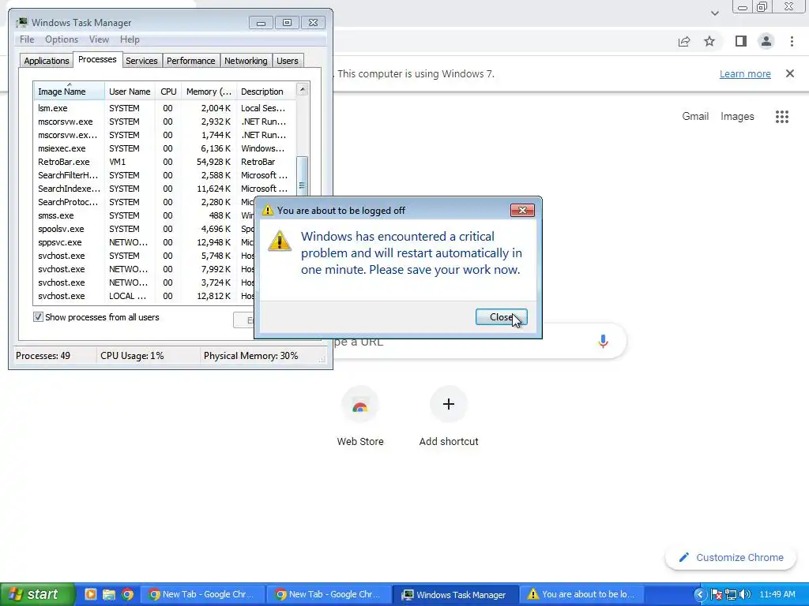
Task: Click the Task Manager title bar icon
Action: (21, 22)
